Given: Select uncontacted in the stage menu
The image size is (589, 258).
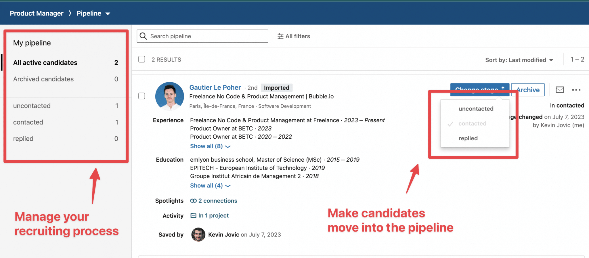Looking at the screenshot, I should [476, 108].
